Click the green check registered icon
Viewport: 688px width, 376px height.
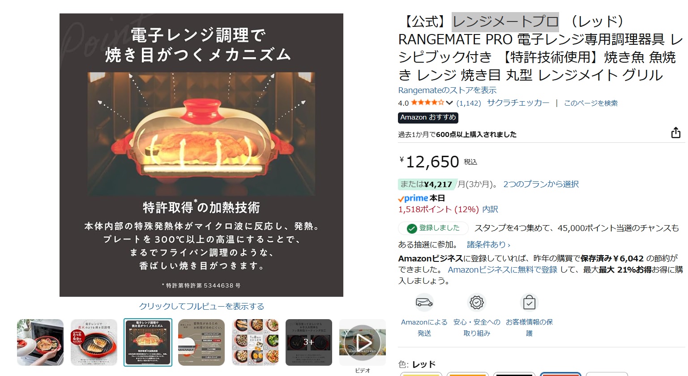(412, 228)
